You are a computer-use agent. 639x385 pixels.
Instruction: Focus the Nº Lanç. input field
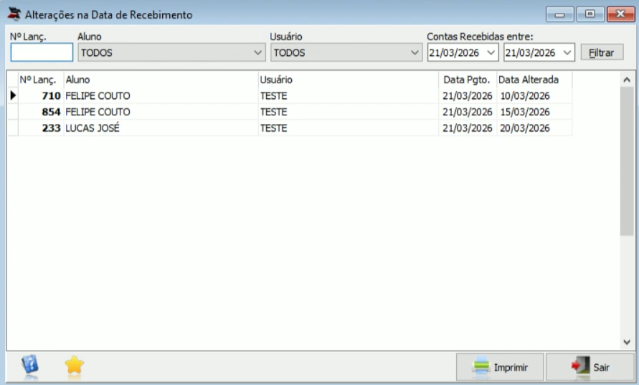pos(42,52)
